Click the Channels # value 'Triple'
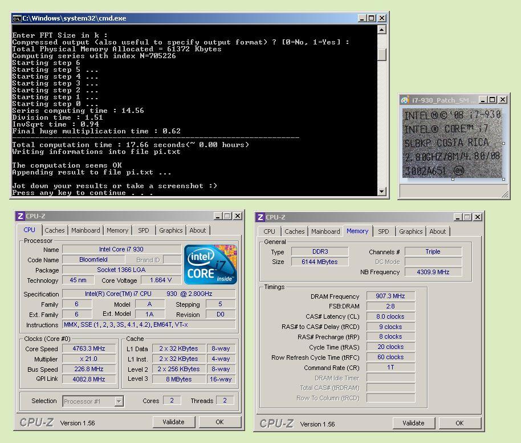 point(433,251)
